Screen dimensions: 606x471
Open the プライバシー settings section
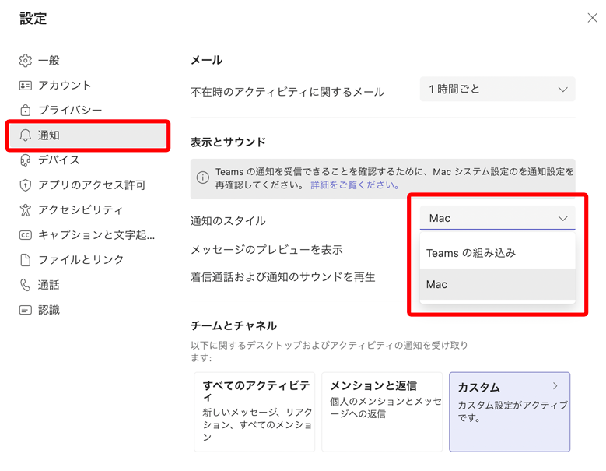pyautogui.click(x=88, y=111)
